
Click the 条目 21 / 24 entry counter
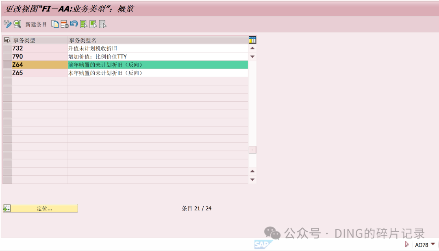point(197,208)
